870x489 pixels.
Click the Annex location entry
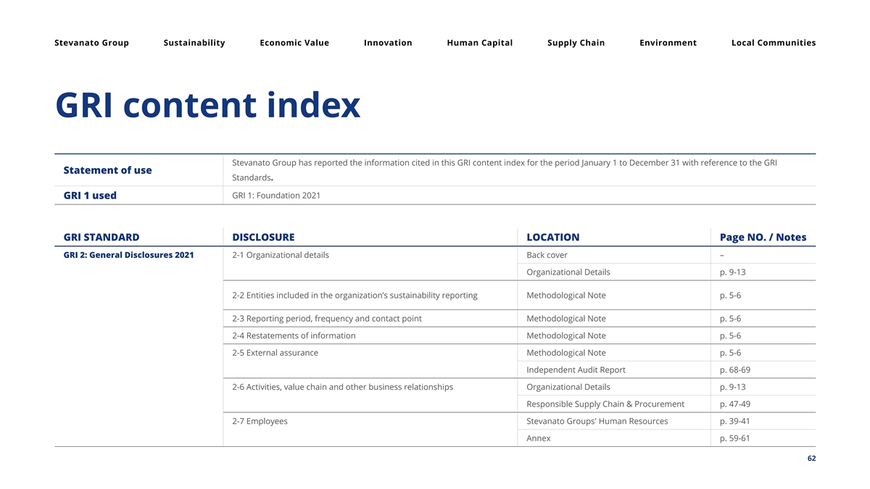[539, 438]
